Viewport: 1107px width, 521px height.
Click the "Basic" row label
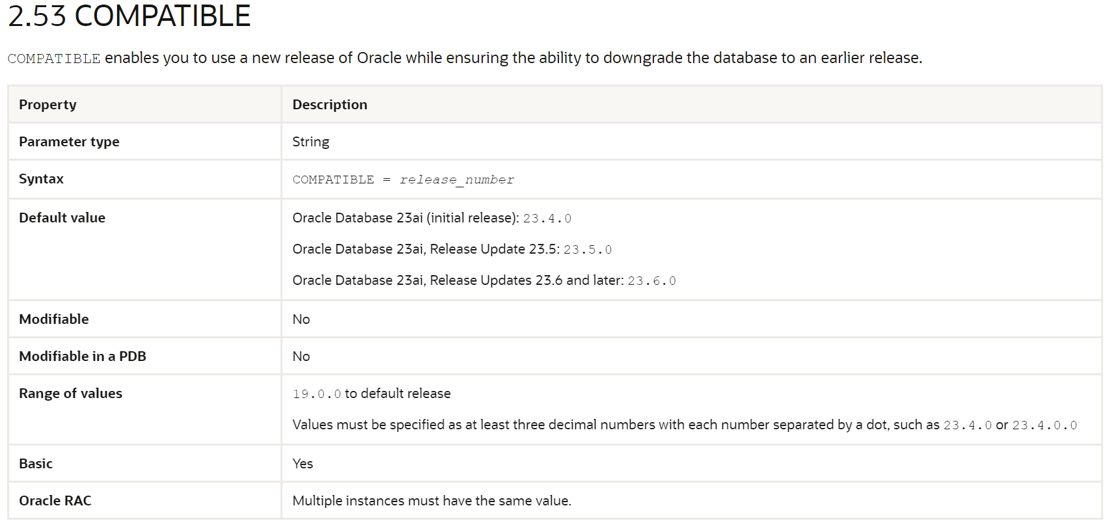[35, 464]
